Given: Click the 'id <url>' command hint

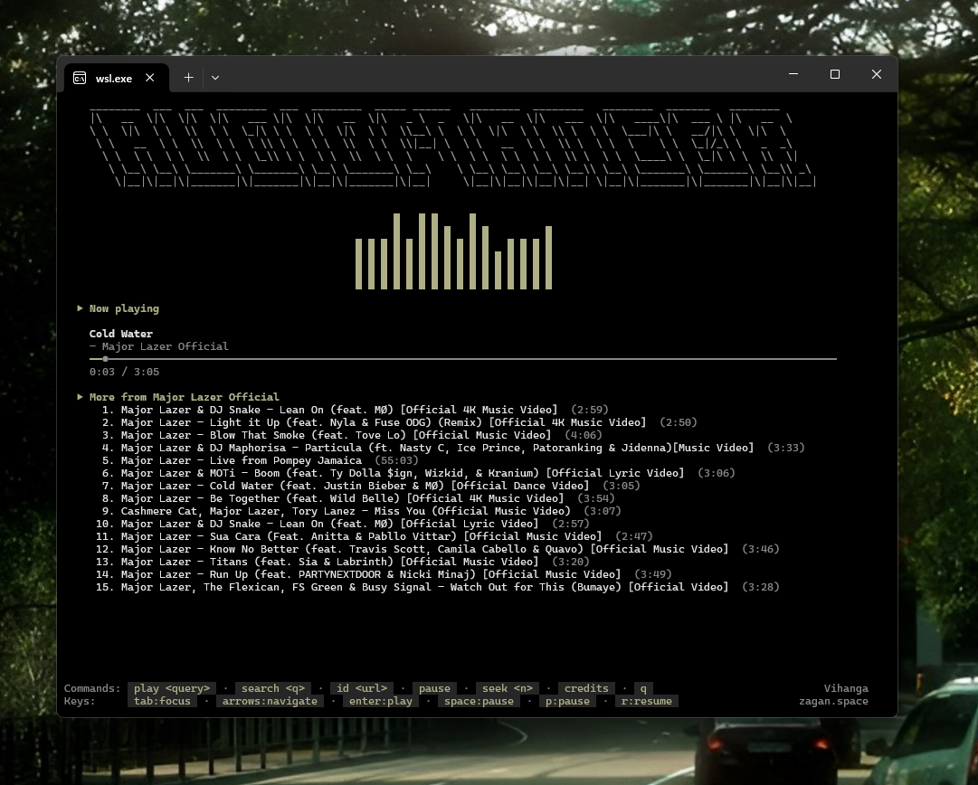Looking at the screenshot, I should click(362, 688).
